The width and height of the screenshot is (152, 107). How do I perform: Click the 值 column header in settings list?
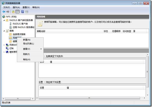pyautogui.click(x=105, y=88)
